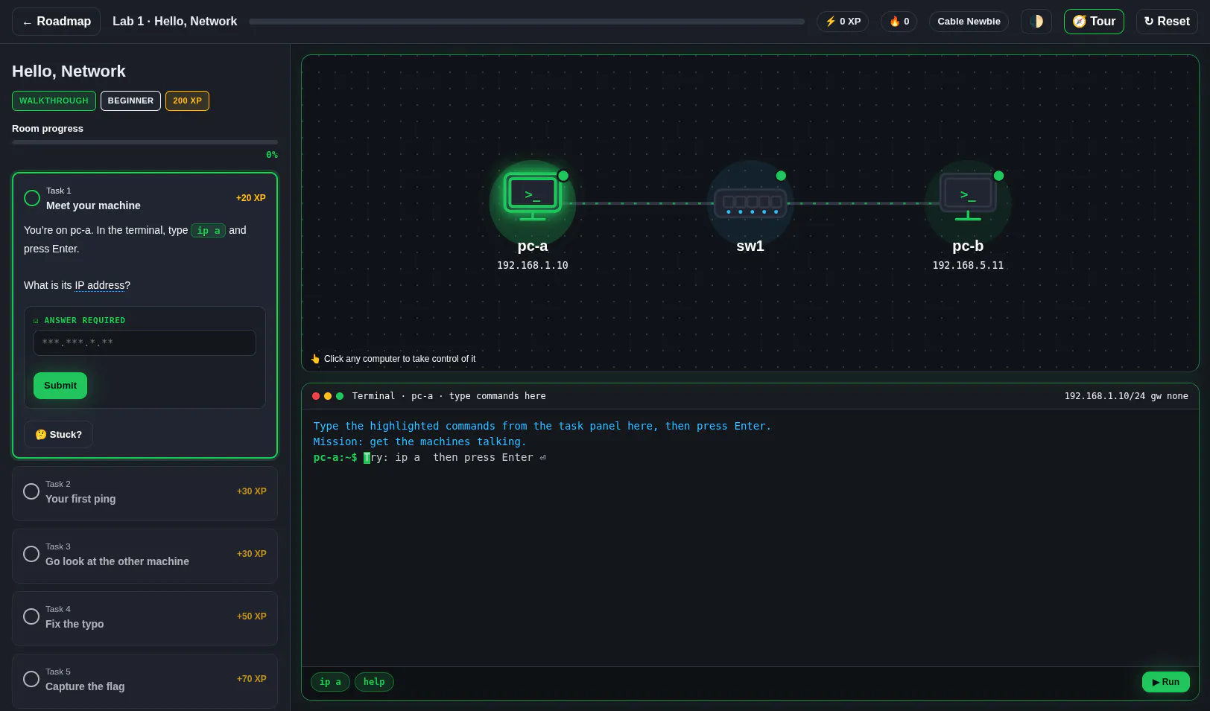Click the Room progress bar
Viewport: 1210px width, 711px height.
(145, 142)
